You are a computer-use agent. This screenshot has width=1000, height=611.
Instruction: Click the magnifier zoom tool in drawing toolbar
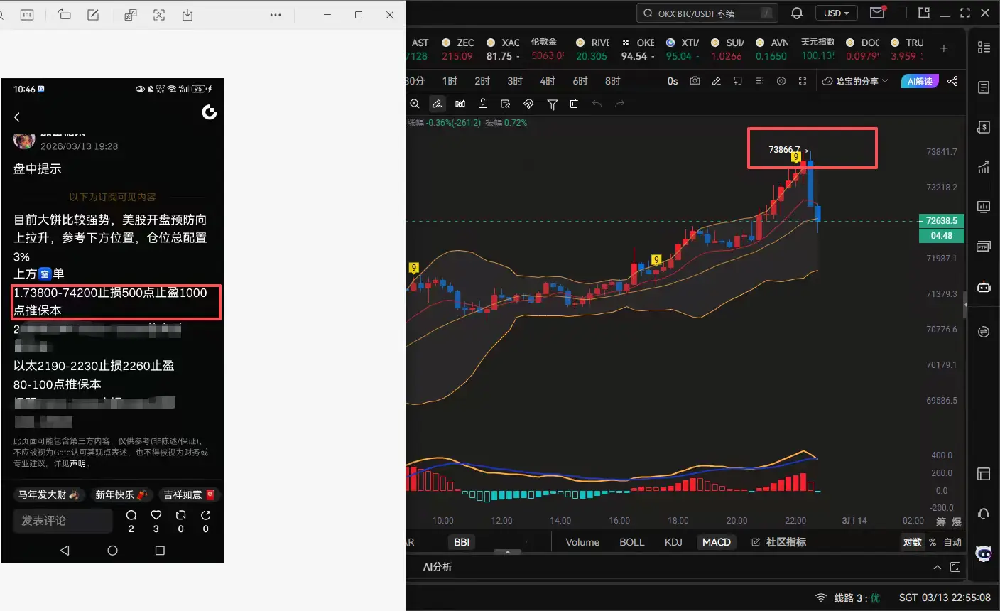point(415,104)
